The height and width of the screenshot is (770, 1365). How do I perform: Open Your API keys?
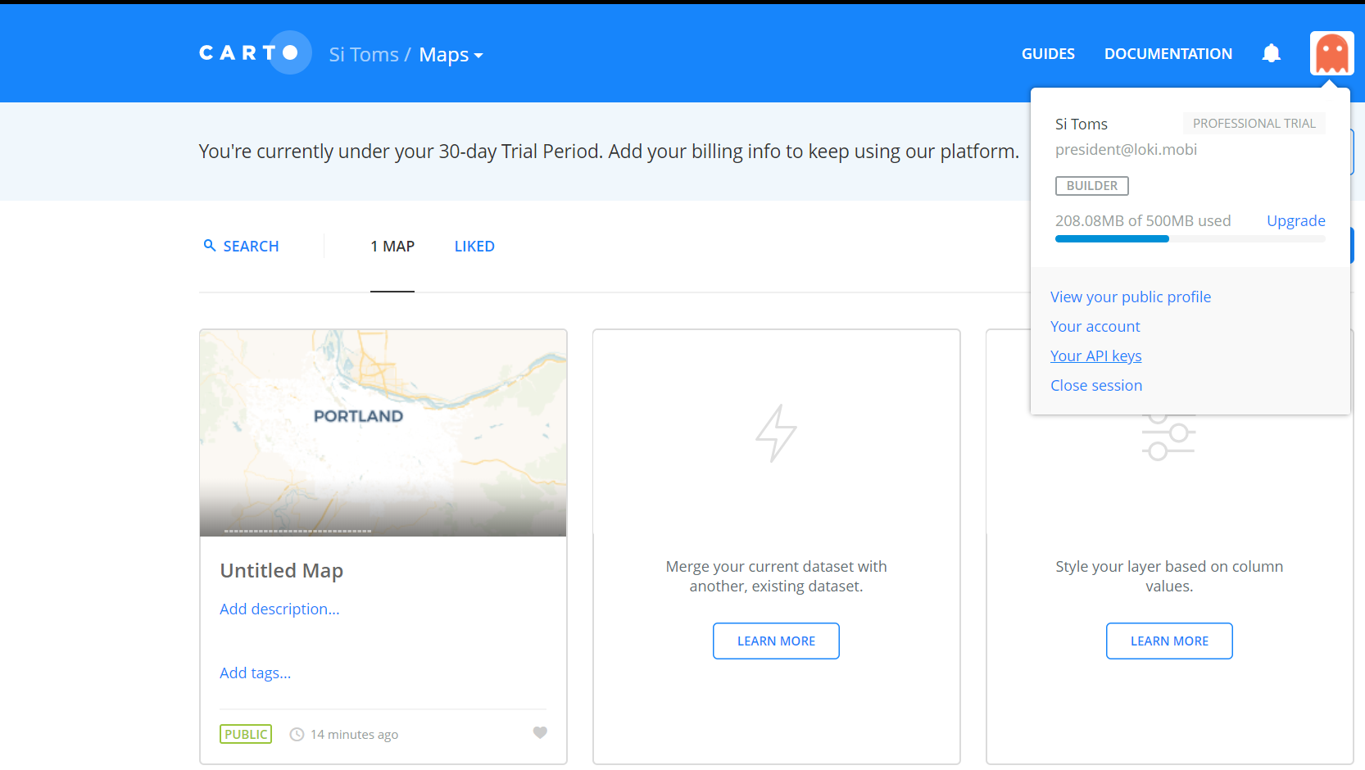1095,356
